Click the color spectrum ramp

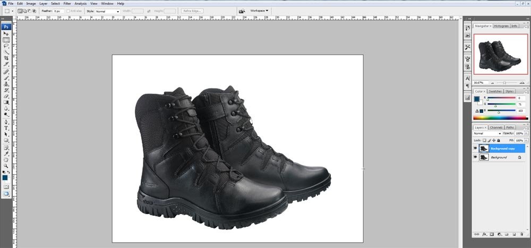click(501, 118)
